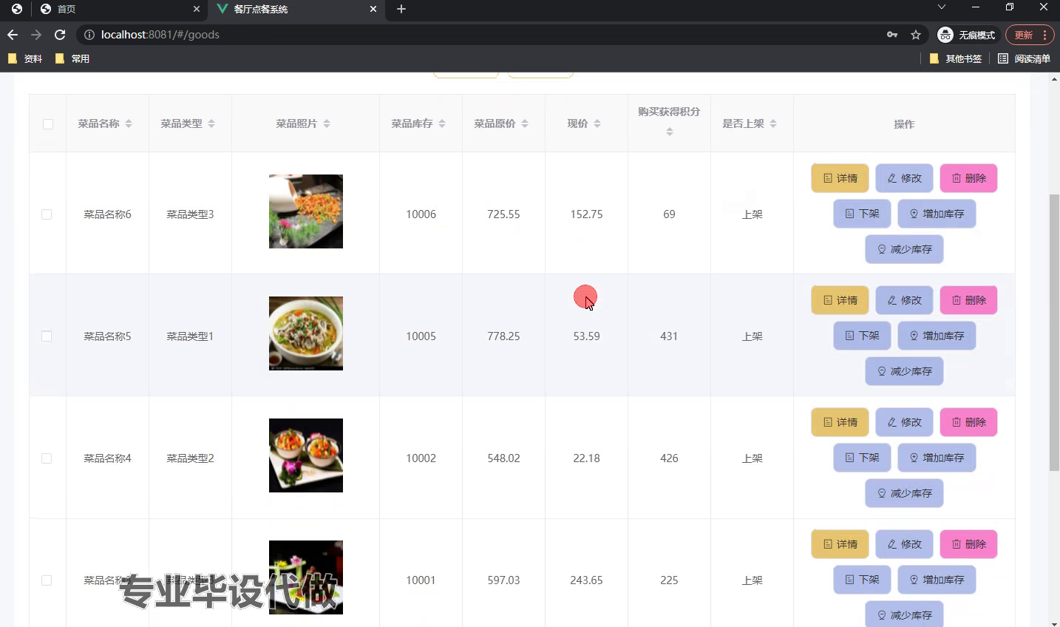Open 详情 for 菜品名称5
This screenshot has height=627, width=1060.
[840, 300]
